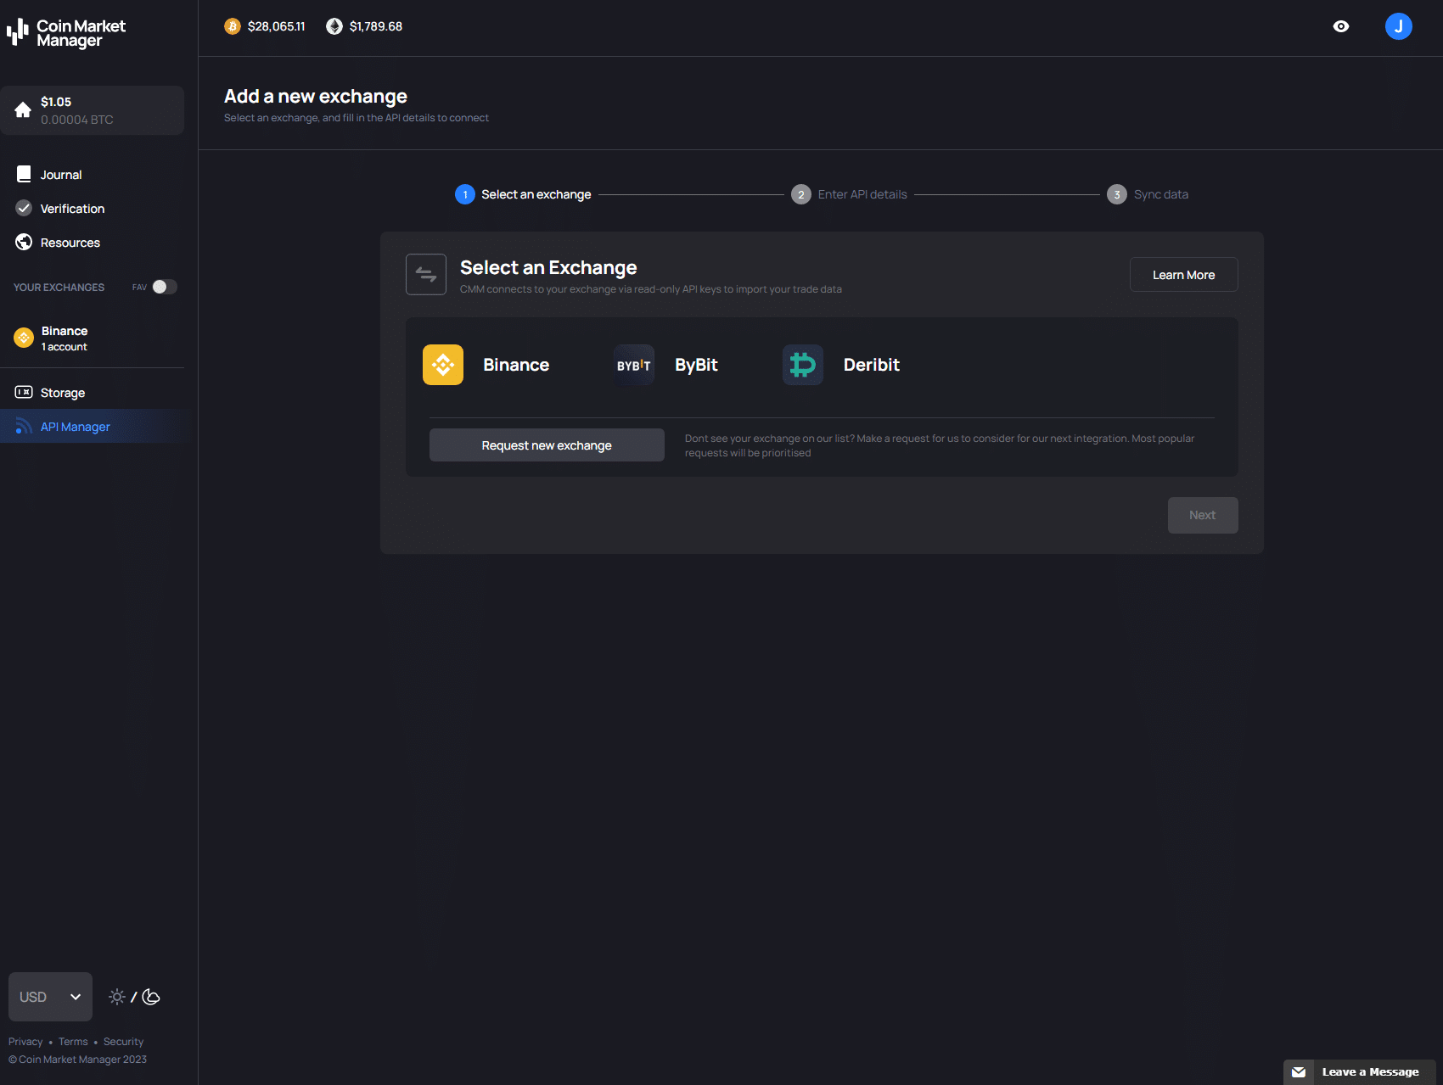Open the USD currency dropdown

pyautogui.click(x=50, y=997)
